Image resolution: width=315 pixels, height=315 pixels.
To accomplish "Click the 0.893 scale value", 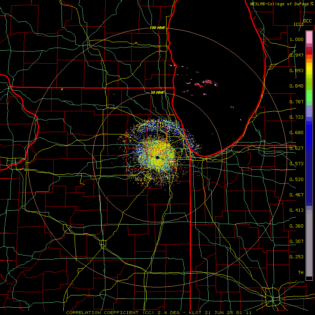I will click(296, 70).
